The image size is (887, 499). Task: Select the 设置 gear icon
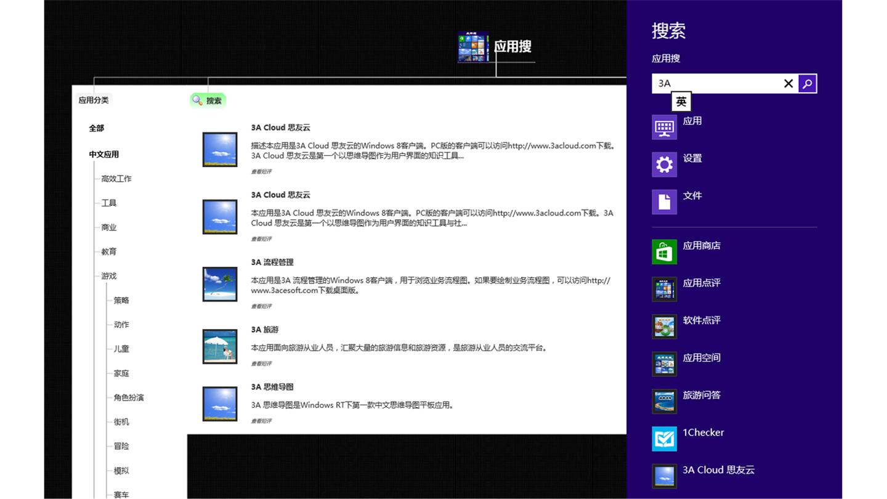pos(664,164)
